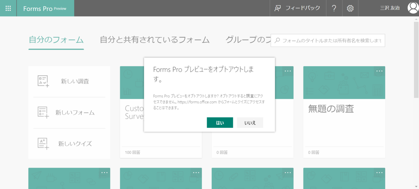Click the magnifier search icon
The width and height of the screenshot is (419, 189).
tap(277, 41)
